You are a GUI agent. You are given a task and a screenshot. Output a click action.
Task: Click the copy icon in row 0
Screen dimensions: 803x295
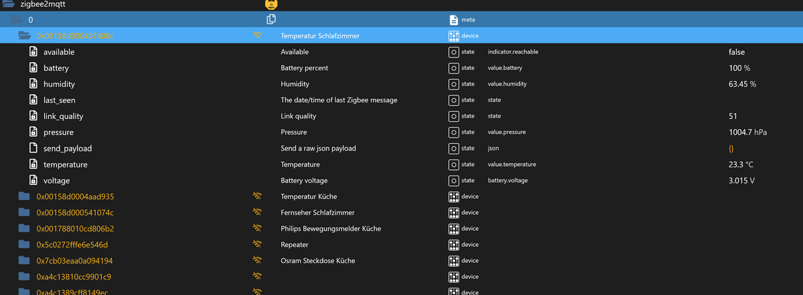(x=272, y=19)
